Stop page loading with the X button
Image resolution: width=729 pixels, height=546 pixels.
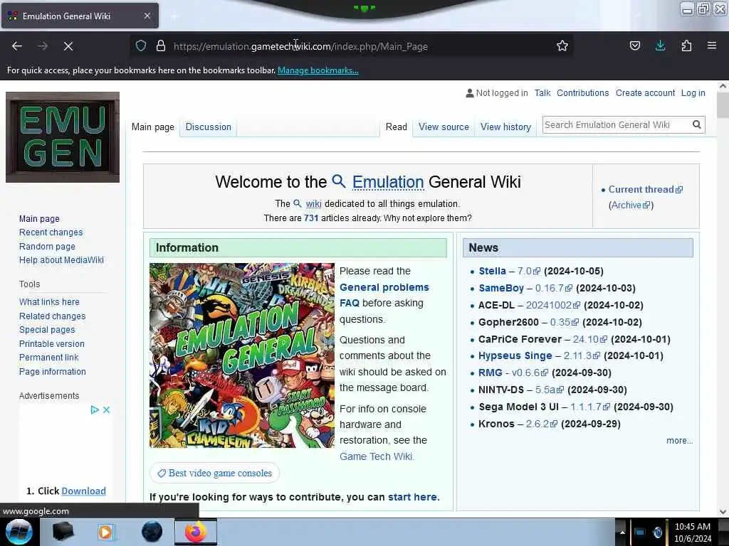(68, 46)
